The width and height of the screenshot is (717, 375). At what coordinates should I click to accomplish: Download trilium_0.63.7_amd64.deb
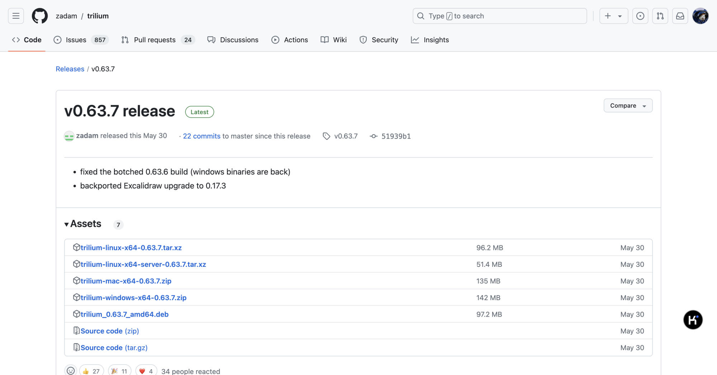(124, 314)
